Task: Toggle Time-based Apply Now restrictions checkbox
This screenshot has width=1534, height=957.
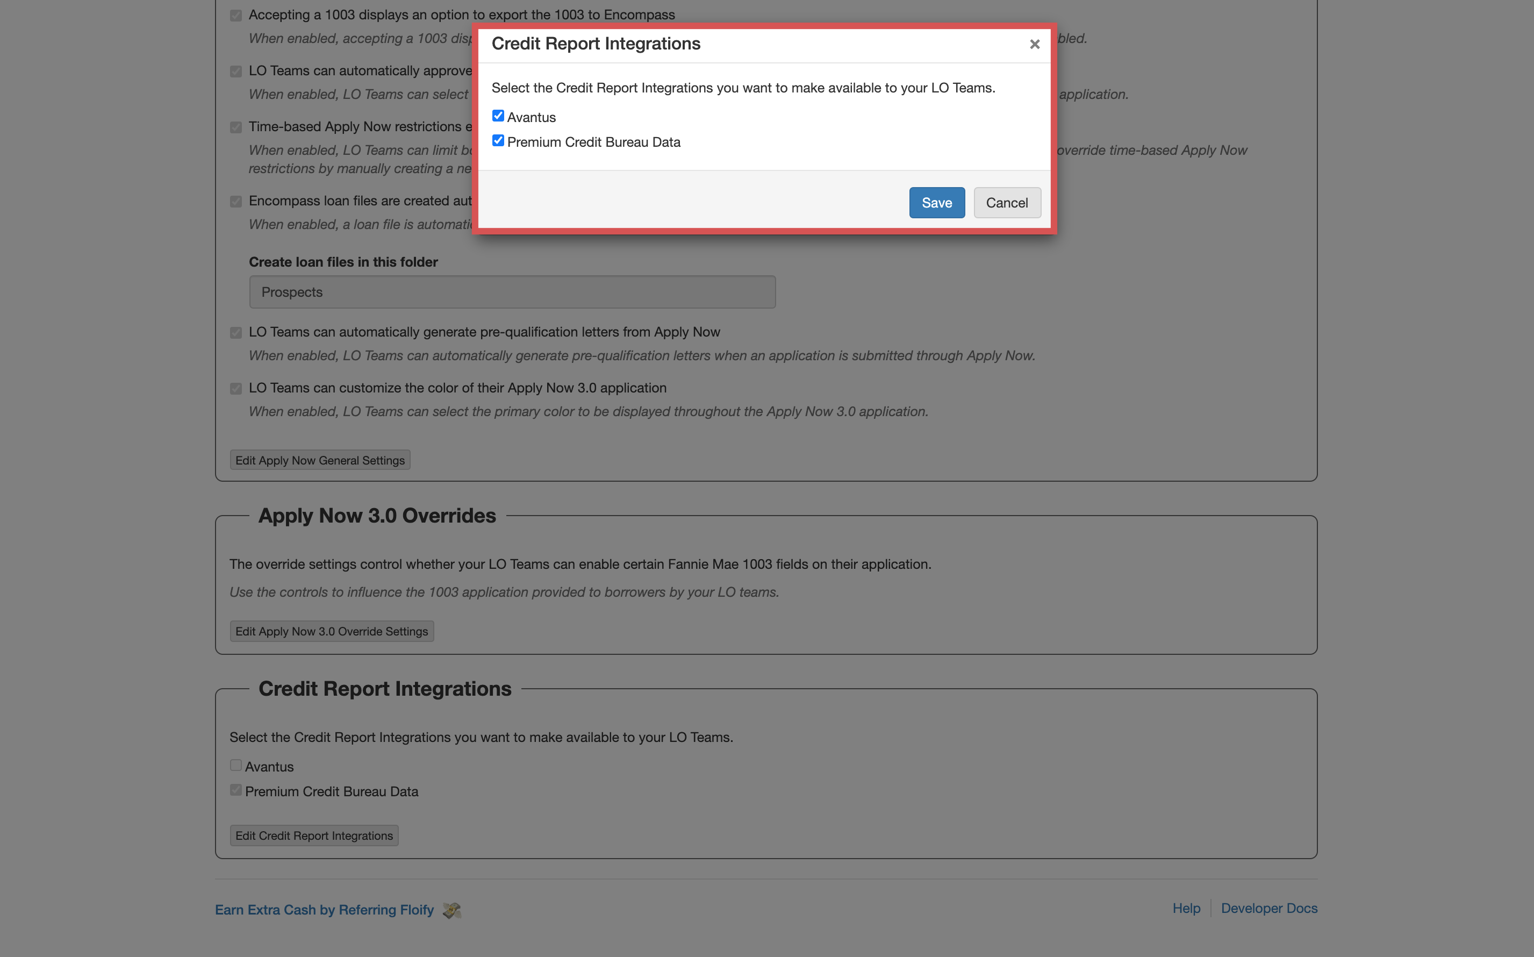Action: (x=236, y=127)
